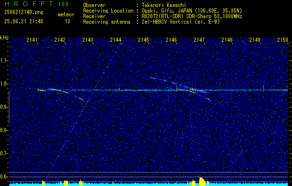
Task: Click time axis label 2144
Action: click(116, 40)
